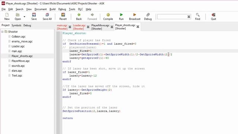238x134 pixels.
Task: Collapse the Shooter project tree node
Action: pyautogui.click(x=3, y=32)
